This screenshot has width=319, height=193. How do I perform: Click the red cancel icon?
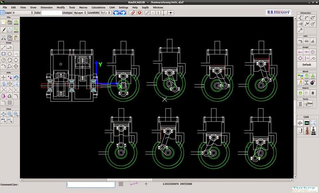tap(140, 13)
